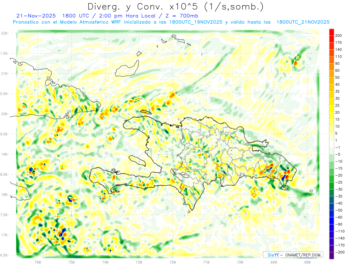This screenshot has width=345, height=266.
Task: Click the positive "5" colorbar value
Action: 336,133
